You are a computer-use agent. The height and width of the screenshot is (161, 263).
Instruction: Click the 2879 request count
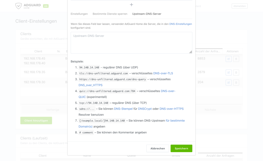coord(201,72)
